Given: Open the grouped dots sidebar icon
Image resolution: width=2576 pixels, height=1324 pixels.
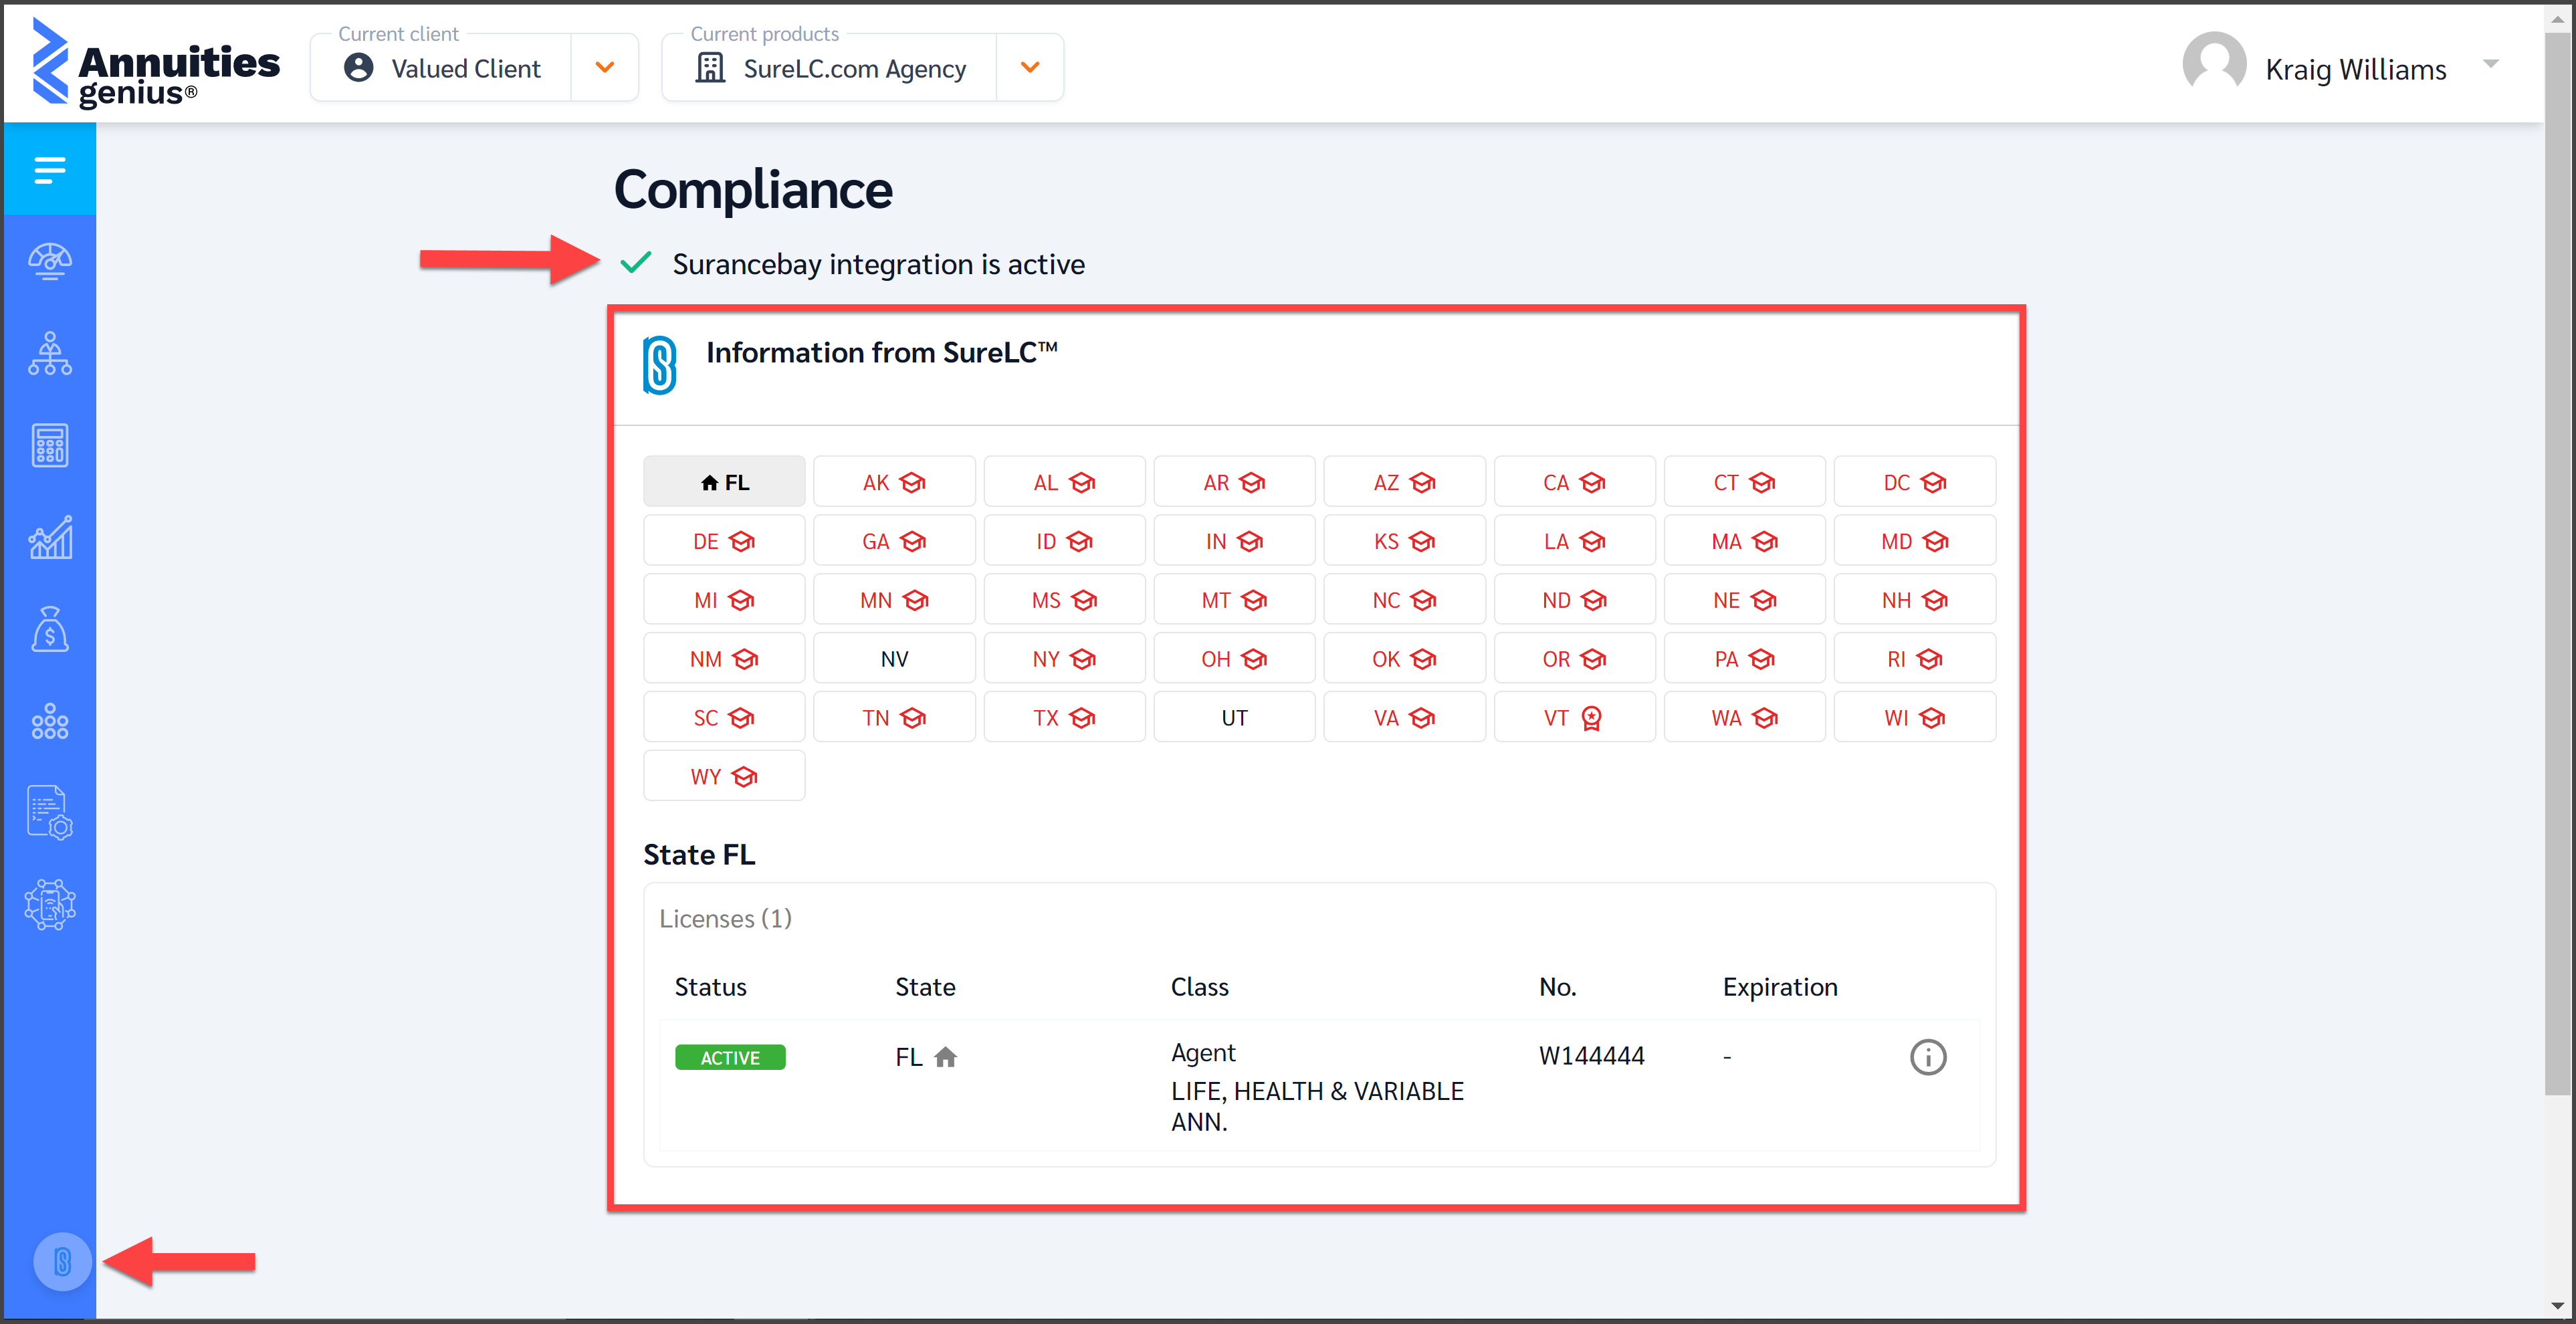Looking at the screenshot, I should (50, 721).
